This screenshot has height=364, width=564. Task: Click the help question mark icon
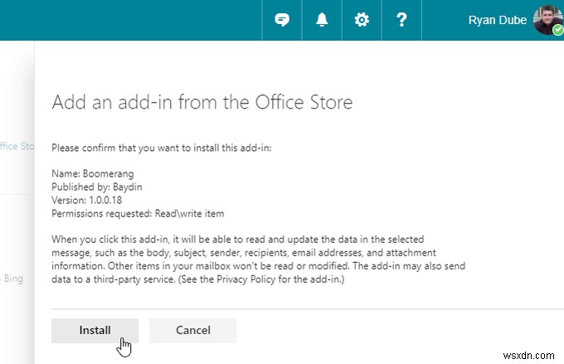(401, 20)
